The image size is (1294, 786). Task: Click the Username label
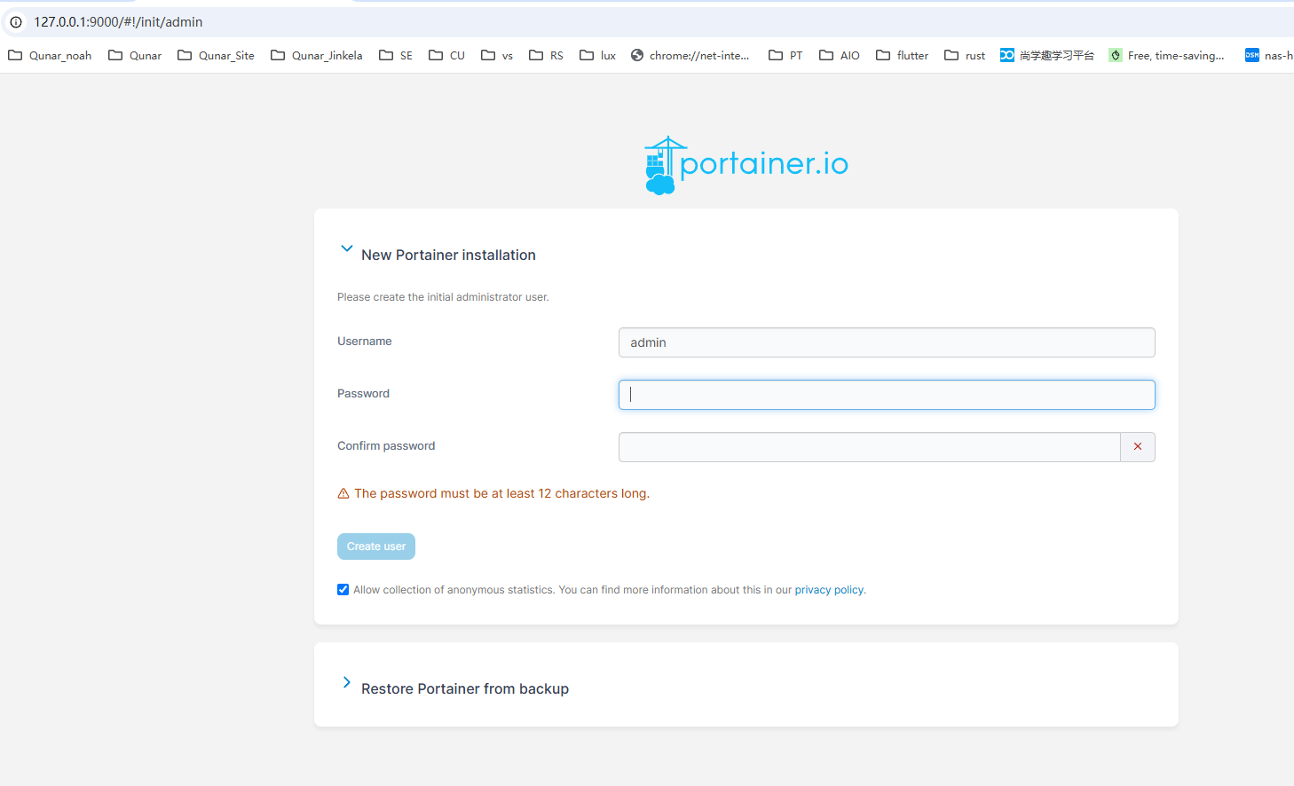[365, 342]
